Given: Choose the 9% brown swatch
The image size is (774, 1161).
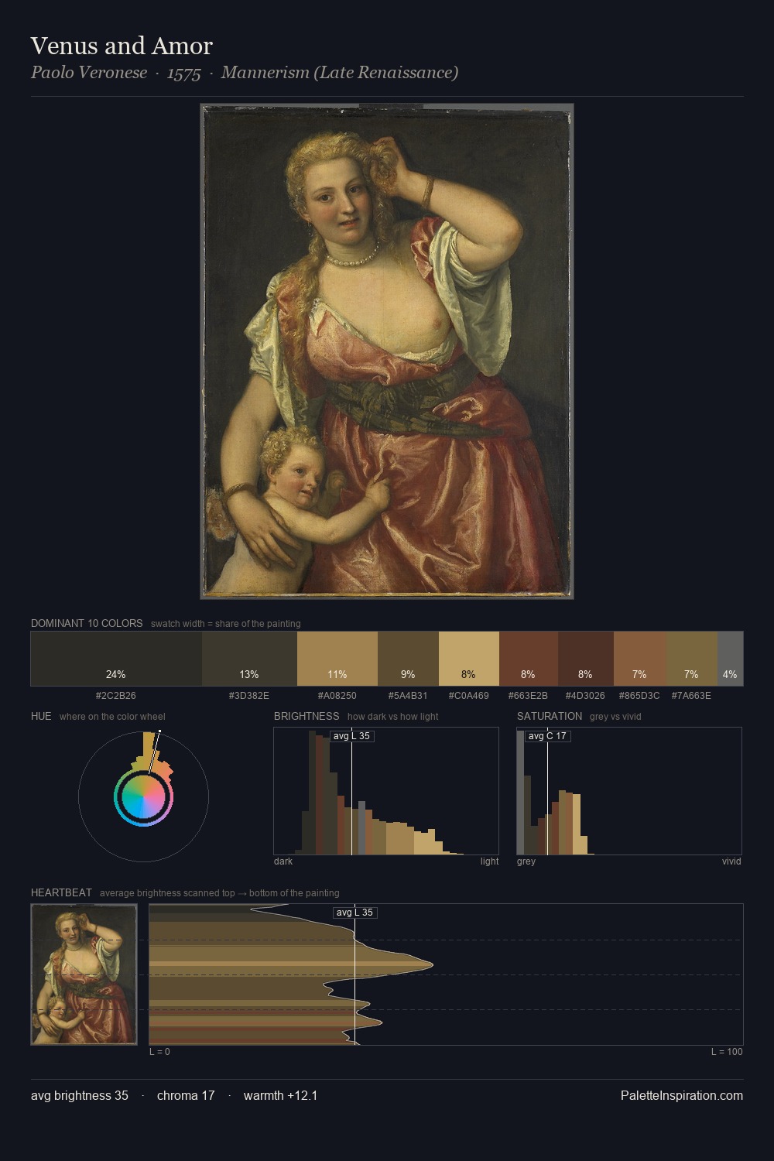Looking at the screenshot, I should tap(408, 659).
